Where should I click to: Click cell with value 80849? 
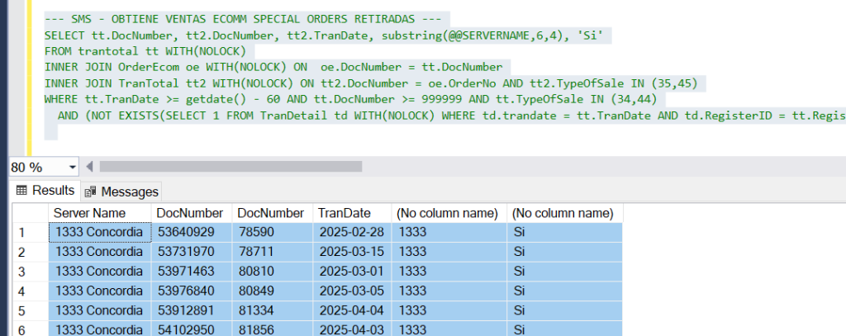pyautogui.click(x=273, y=291)
